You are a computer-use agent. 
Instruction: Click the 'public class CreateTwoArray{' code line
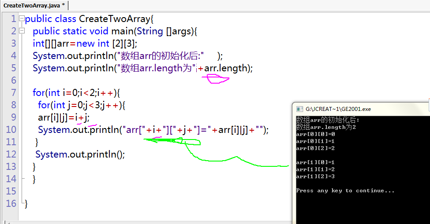pyautogui.click(x=89, y=19)
